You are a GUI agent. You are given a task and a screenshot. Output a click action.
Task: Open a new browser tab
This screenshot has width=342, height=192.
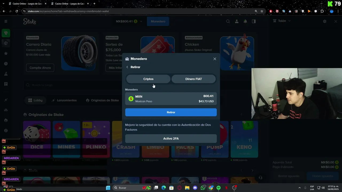[x=94, y=4]
